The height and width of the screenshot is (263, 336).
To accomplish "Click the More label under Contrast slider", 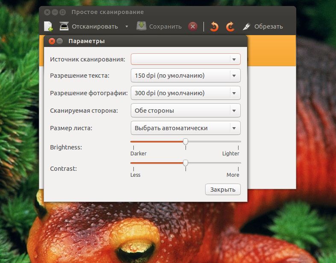I will click(x=233, y=175).
